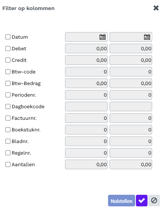Viewport: 163px width, 211px height.
Task: Check the Btw-code checkbox
Action: point(8,71)
